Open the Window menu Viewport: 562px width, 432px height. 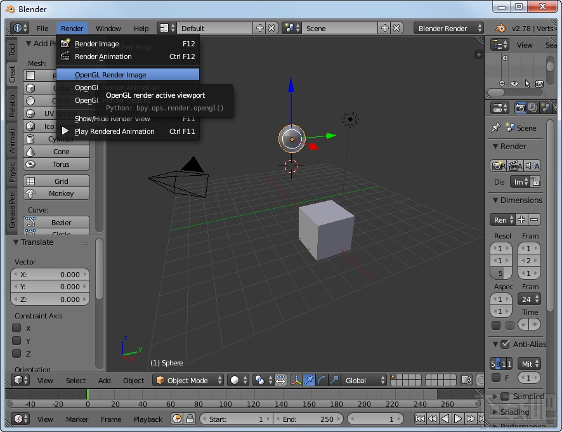click(108, 28)
